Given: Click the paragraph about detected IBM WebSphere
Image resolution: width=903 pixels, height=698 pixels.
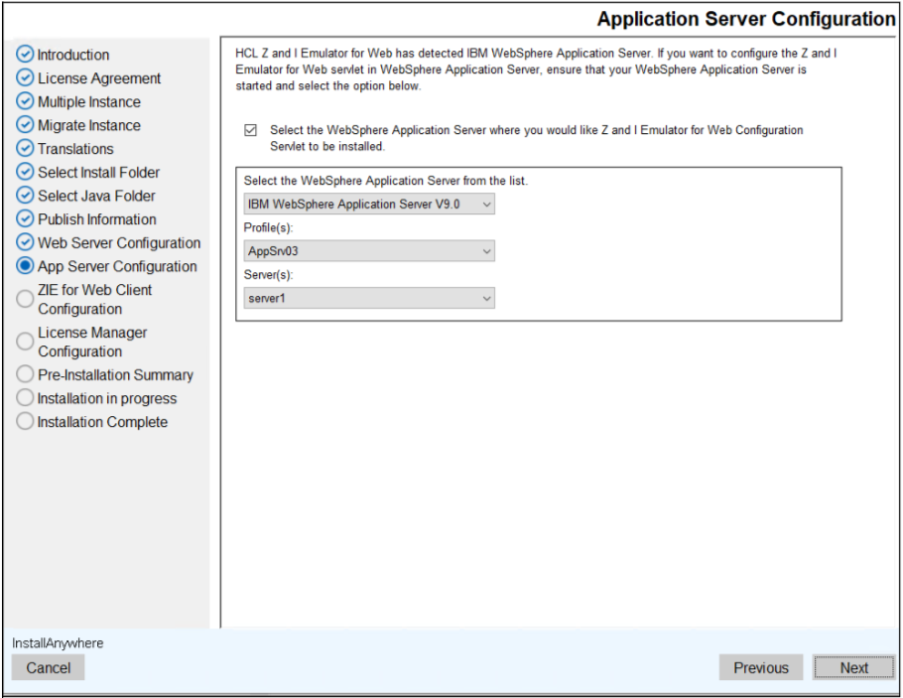Looking at the screenshot, I should [x=536, y=70].
